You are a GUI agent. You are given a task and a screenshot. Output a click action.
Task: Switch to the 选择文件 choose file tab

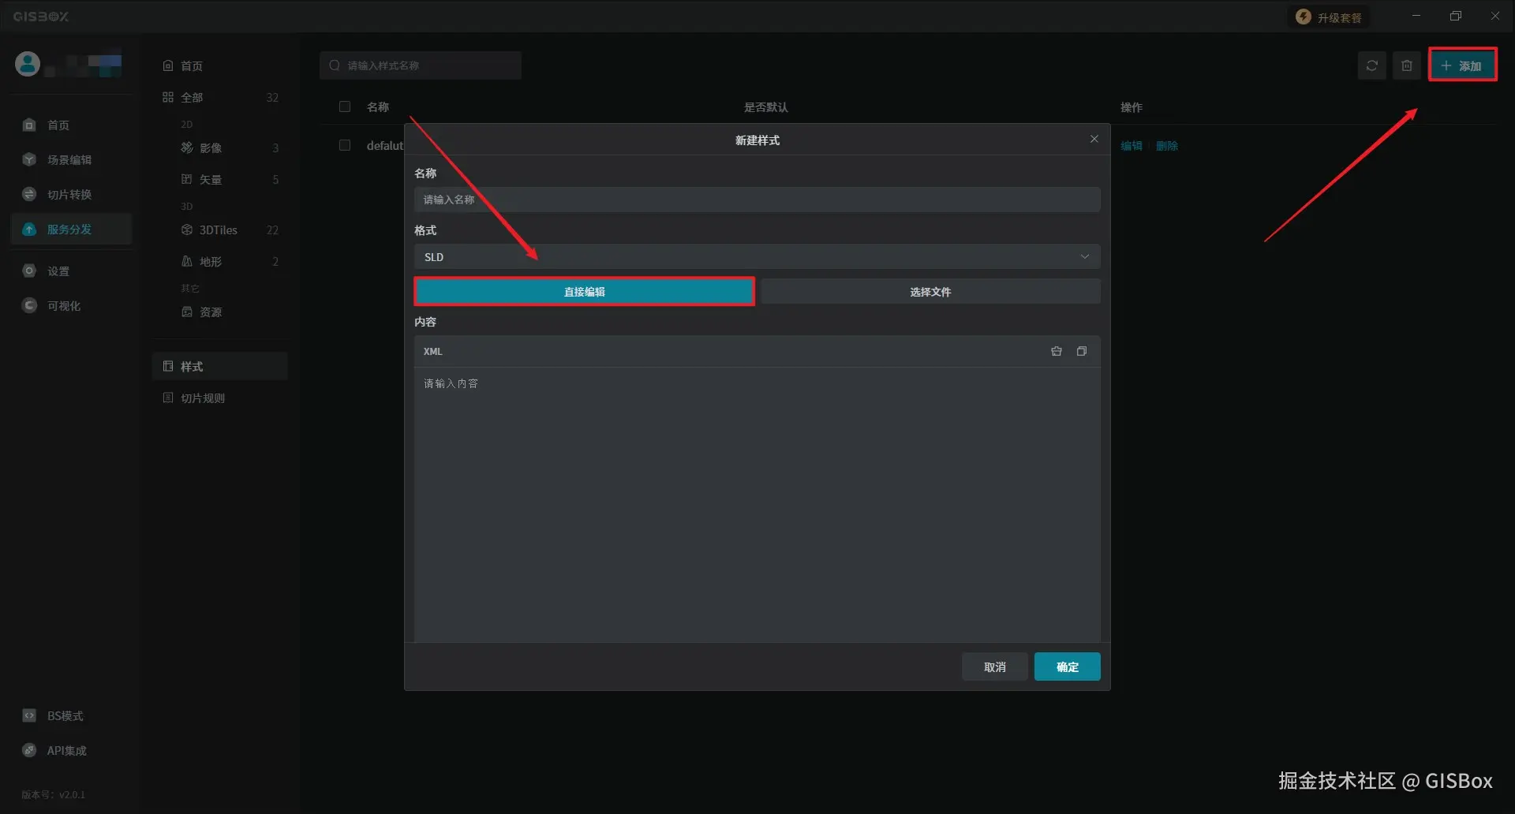(x=930, y=291)
